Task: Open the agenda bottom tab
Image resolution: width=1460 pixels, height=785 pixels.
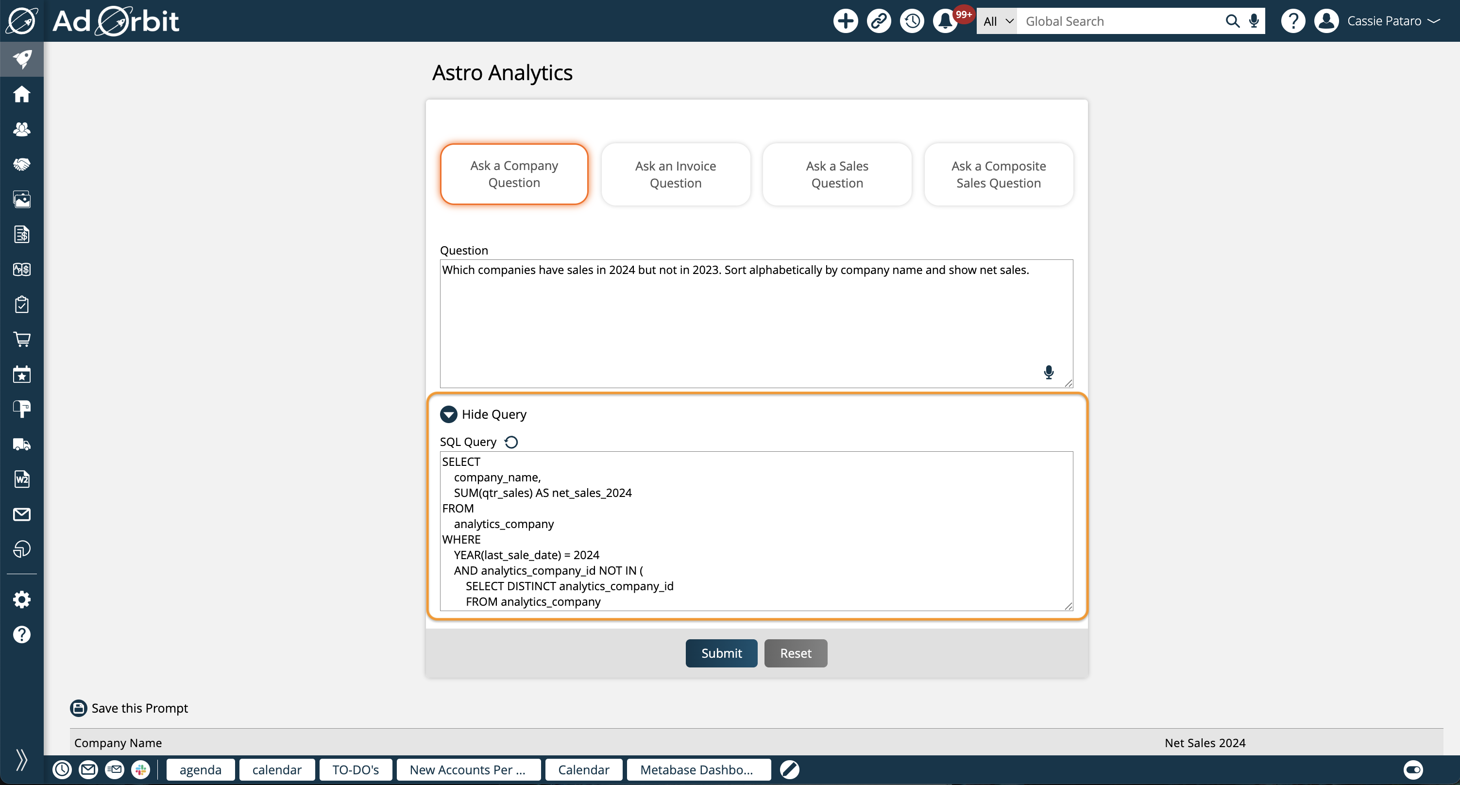Action: 201,769
